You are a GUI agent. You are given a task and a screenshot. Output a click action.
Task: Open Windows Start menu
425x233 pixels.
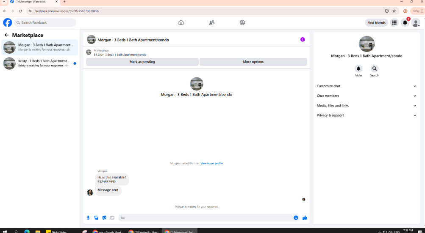coord(5,232)
